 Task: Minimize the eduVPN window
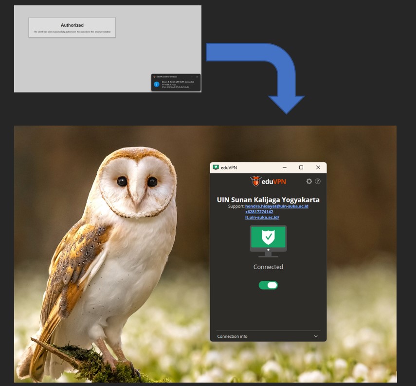(x=285, y=167)
